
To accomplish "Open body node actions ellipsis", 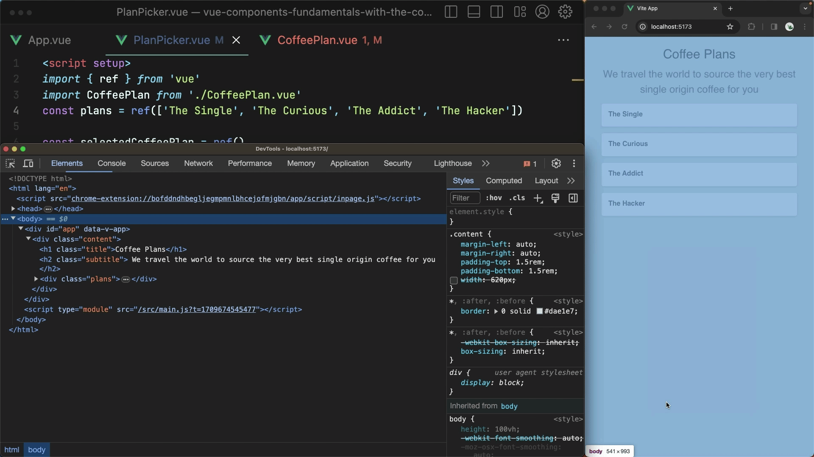I will [x=5, y=219].
